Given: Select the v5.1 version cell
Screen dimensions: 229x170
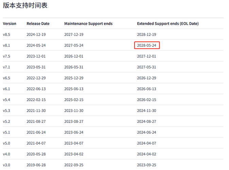Looking at the screenshot, I should point(6,132).
